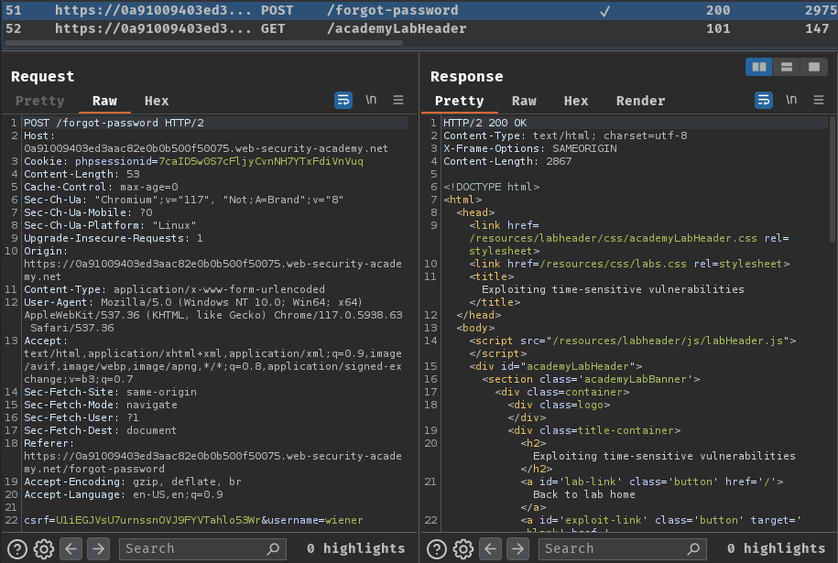The width and height of the screenshot is (838, 563).
Task: Click 'wiener' username value in request body
Action: coord(343,520)
